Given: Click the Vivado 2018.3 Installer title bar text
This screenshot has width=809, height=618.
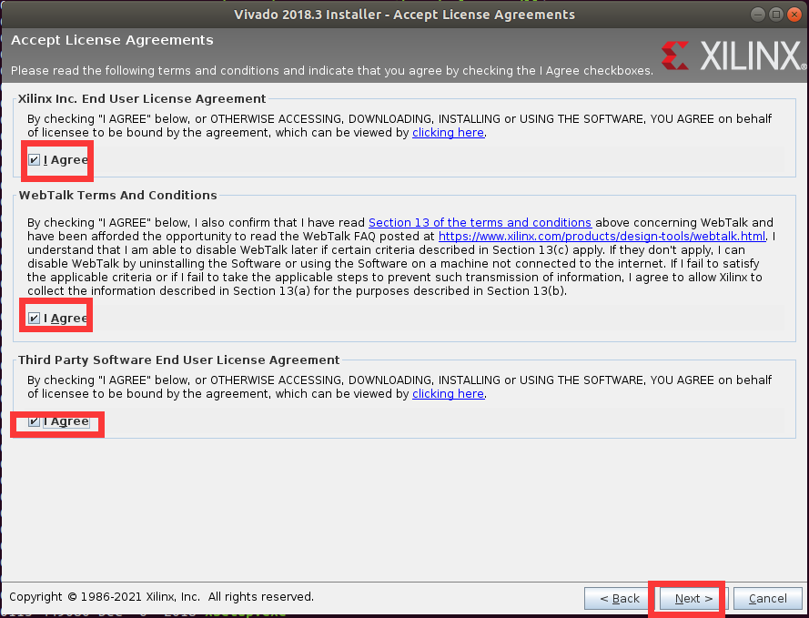Looking at the screenshot, I should pyautogui.click(x=404, y=15).
